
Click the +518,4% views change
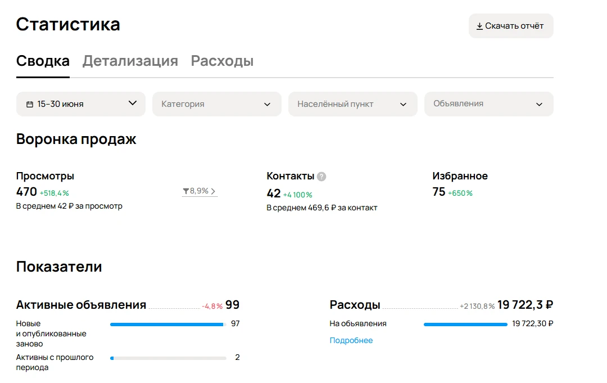click(54, 193)
